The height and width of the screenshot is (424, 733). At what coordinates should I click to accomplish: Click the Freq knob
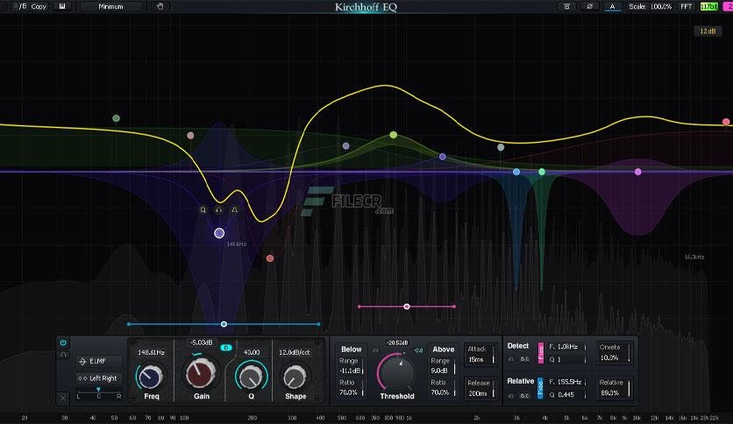pyautogui.click(x=151, y=377)
